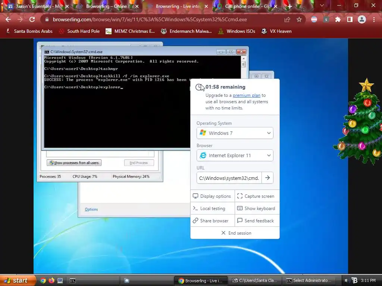
Task: Open the Chrome three-dot menu
Action: tap(374, 19)
